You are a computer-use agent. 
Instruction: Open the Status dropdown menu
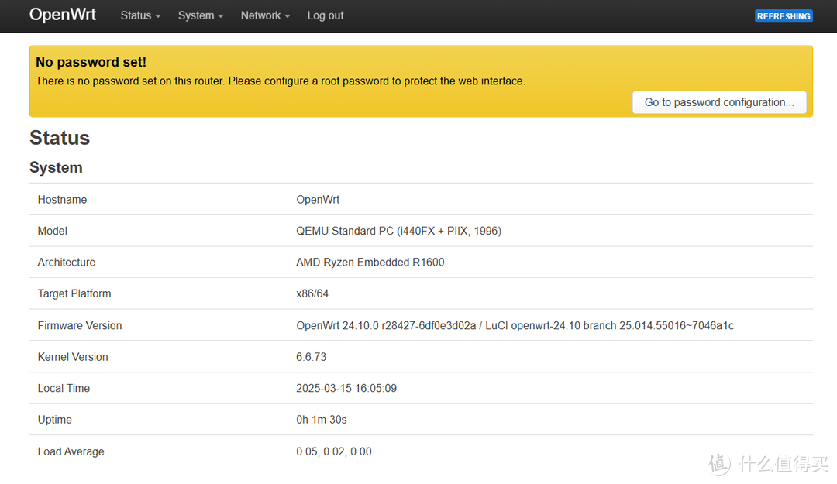pyautogui.click(x=140, y=15)
